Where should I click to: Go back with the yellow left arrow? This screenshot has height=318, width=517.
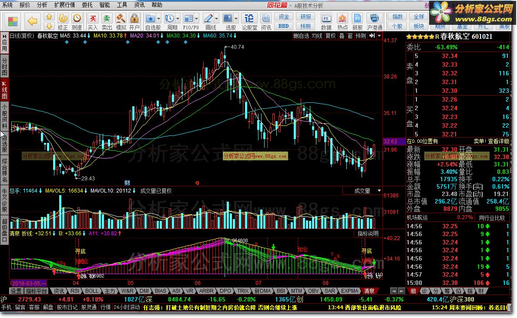32,22
